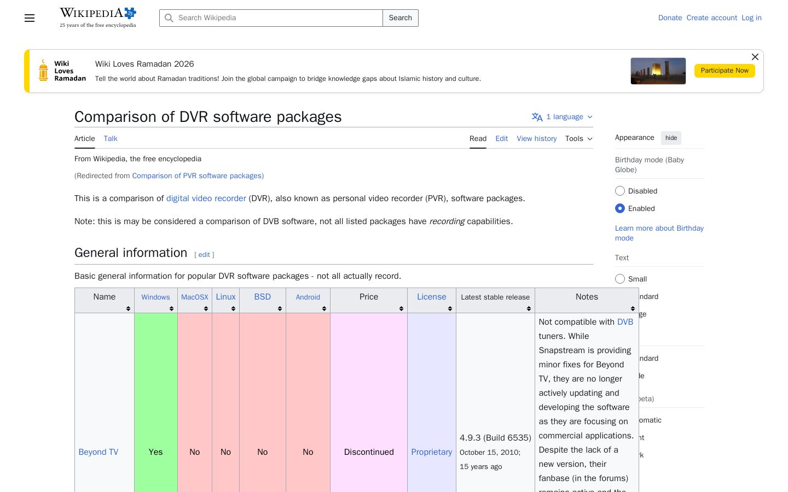Expand the 1 language dropdown
Image resolution: width=788 pixels, height=492 pixels.
point(563,117)
